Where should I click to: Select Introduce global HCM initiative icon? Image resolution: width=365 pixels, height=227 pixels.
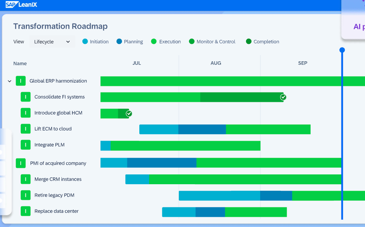pyautogui.click(x=26, y=113)
